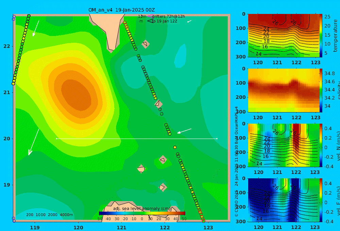
Task: Click the temperature panel color bar
Action: click(321, 36)
